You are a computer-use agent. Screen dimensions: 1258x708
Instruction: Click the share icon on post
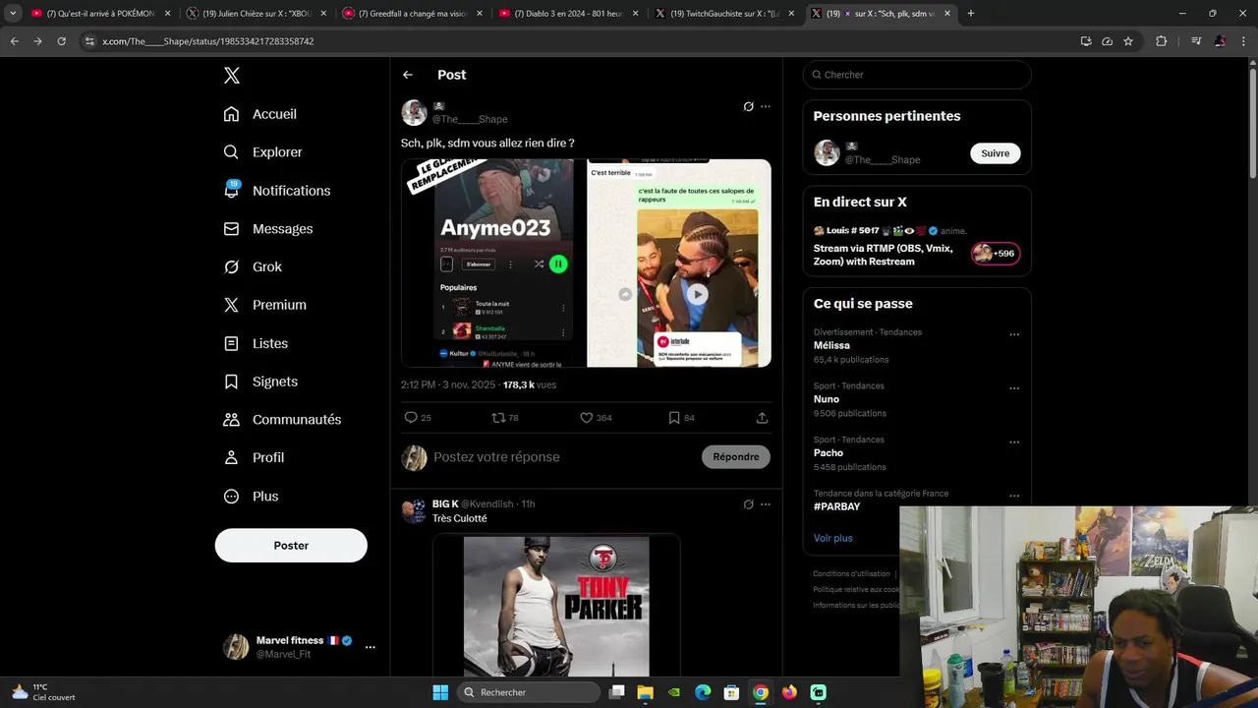[x=762, y=418]
